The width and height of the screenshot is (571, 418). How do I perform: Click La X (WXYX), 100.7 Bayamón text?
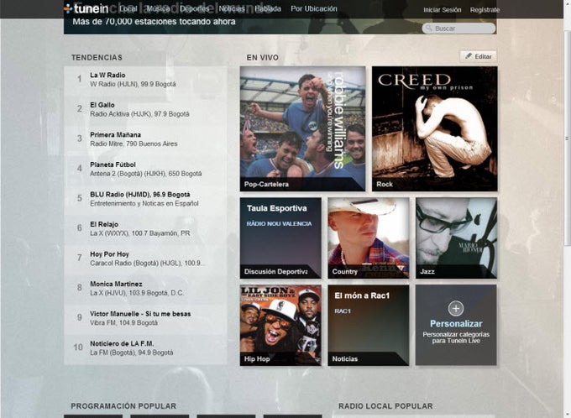[140, 233]
